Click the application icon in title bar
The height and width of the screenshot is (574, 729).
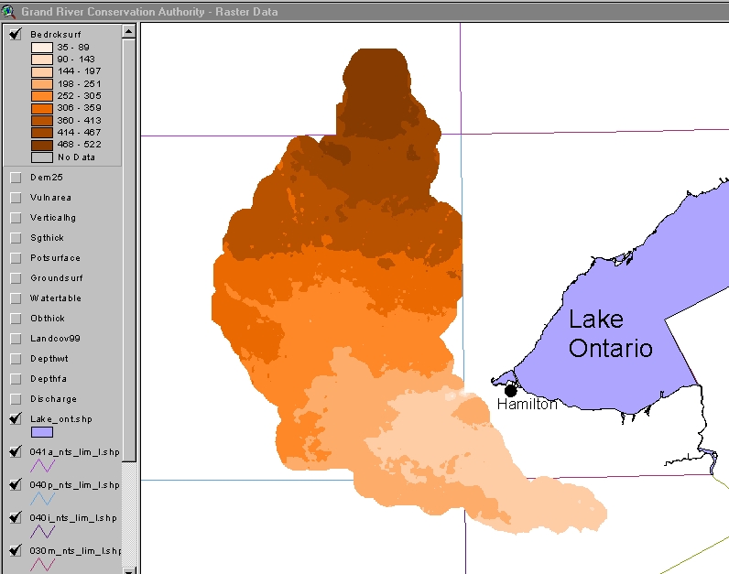point(8,11)
